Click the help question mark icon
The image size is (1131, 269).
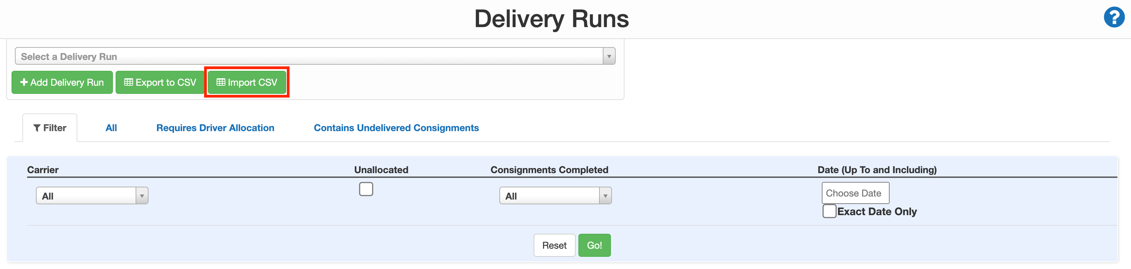[x=1114, y=18]
